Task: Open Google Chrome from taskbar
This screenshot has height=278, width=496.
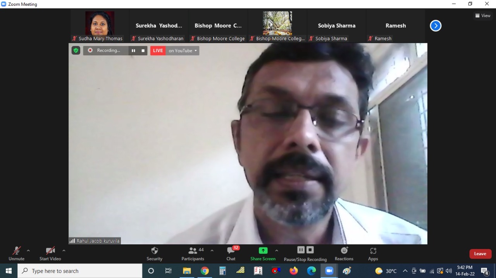Action: click(205, 271)
